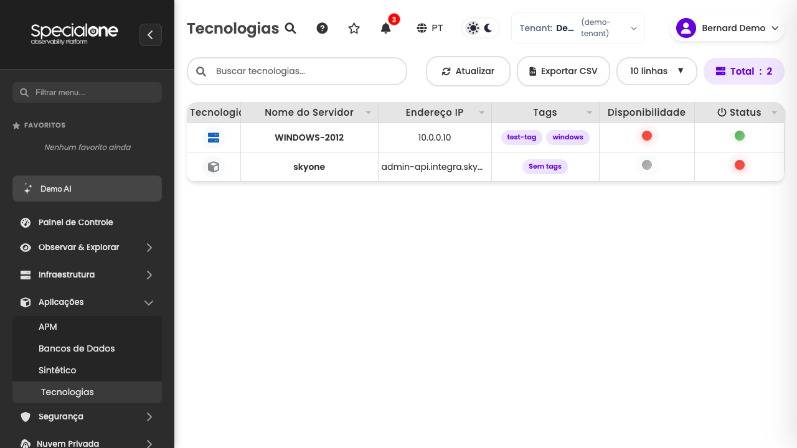Click the Aplicações cube icon
The image size is (797, 448).
[x=26, y=302]
